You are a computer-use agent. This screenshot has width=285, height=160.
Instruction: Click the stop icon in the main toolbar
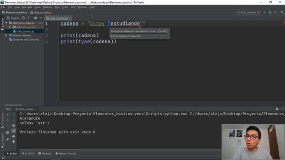275,12
